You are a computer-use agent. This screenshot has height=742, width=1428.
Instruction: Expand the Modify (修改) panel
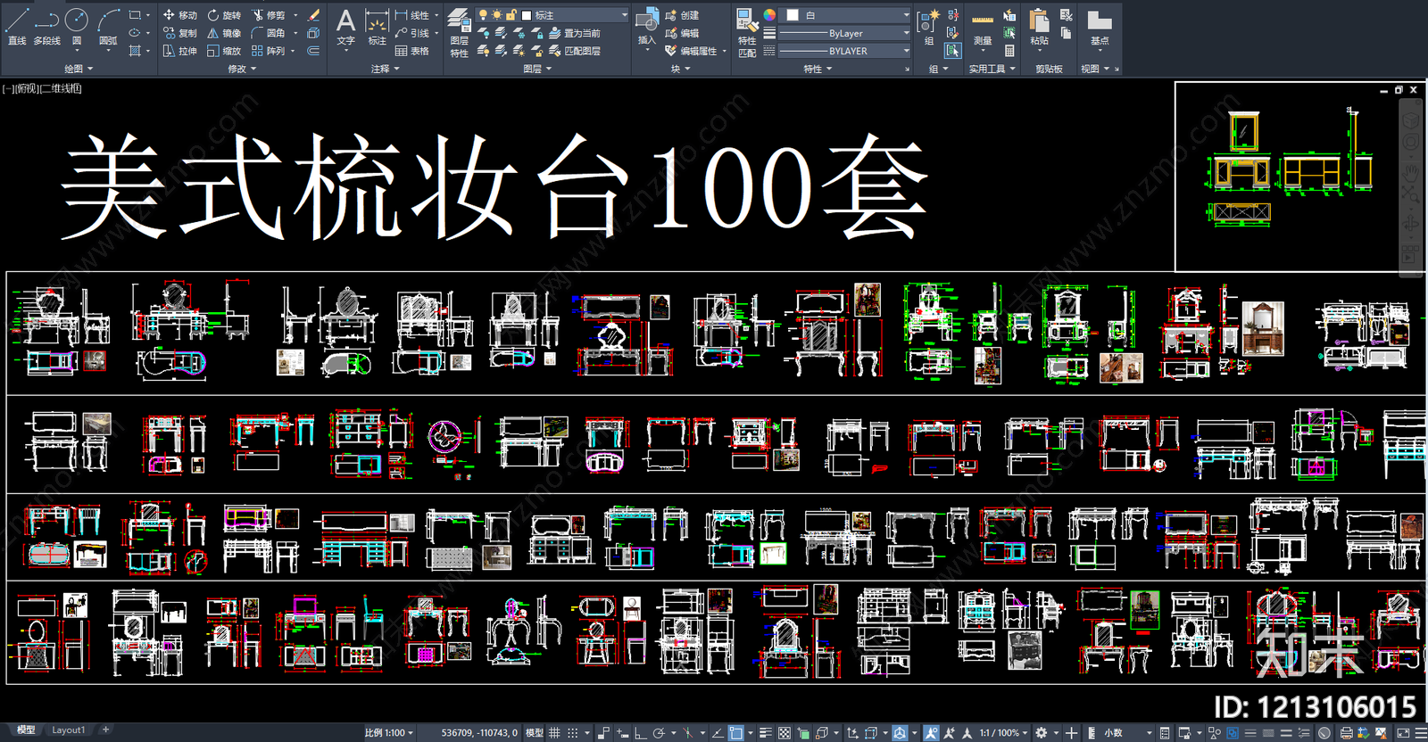click(242, 69)
